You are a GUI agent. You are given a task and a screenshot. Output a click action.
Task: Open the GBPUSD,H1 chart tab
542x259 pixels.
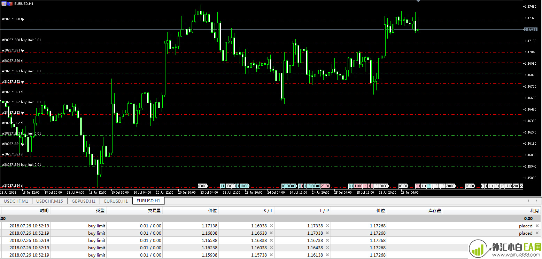84,201
